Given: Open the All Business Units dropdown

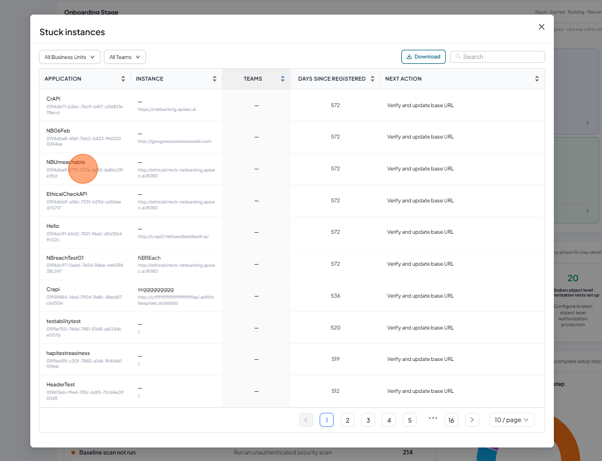Looking at the screenshot, I should (69, 57).
